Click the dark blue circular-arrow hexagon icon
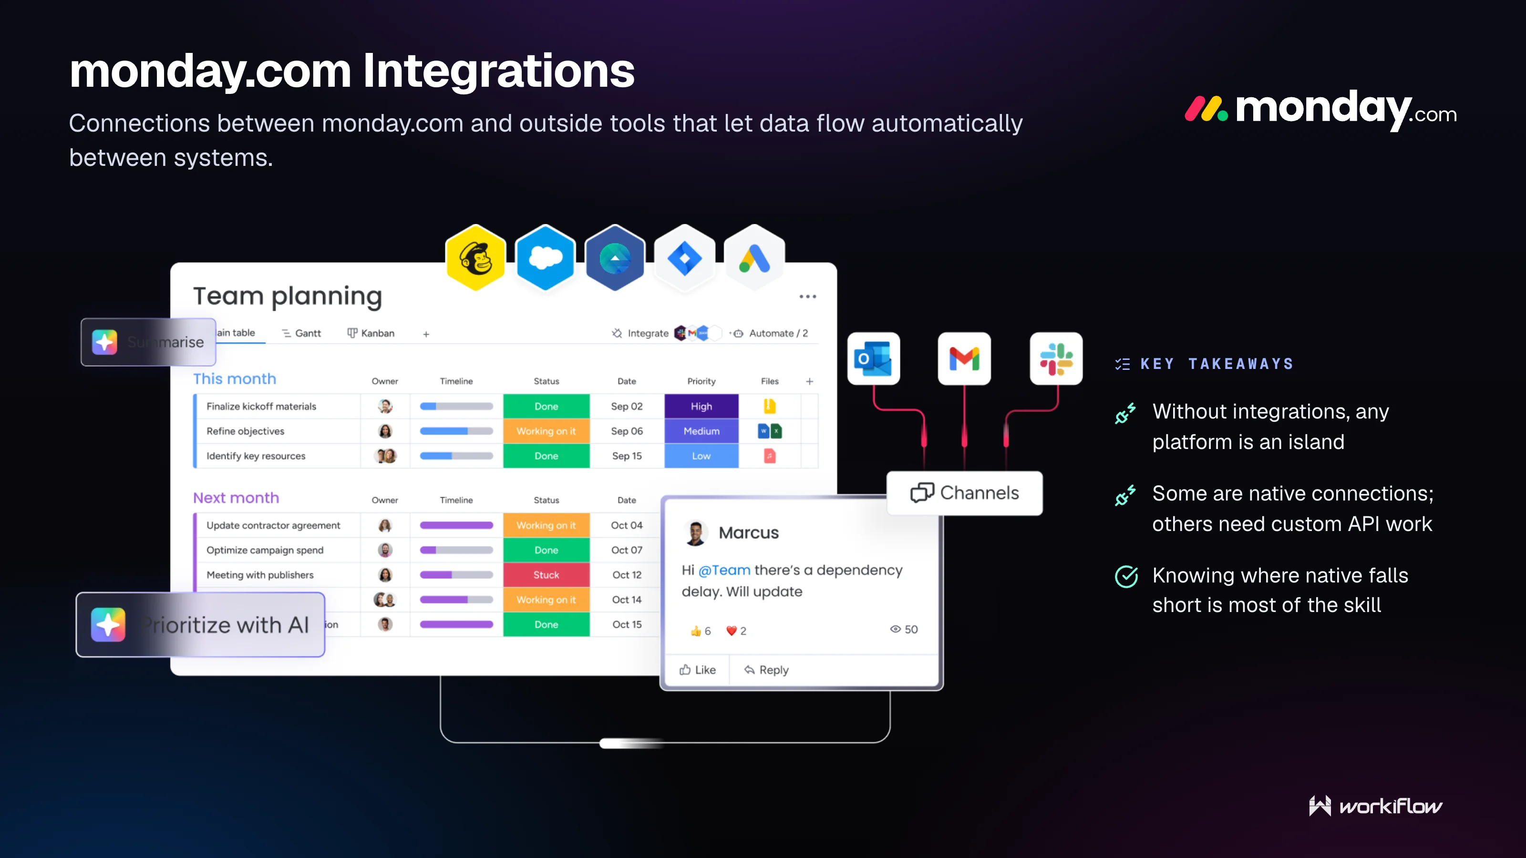The image size is (1526, 858). tap(615, 258)
